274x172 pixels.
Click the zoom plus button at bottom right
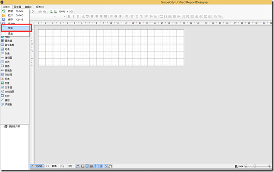pos(270,166)
